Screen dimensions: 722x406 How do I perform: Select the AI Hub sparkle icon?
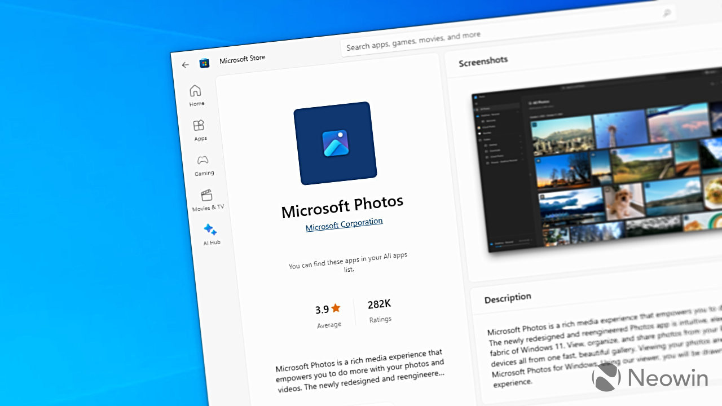tap(210, 230)
